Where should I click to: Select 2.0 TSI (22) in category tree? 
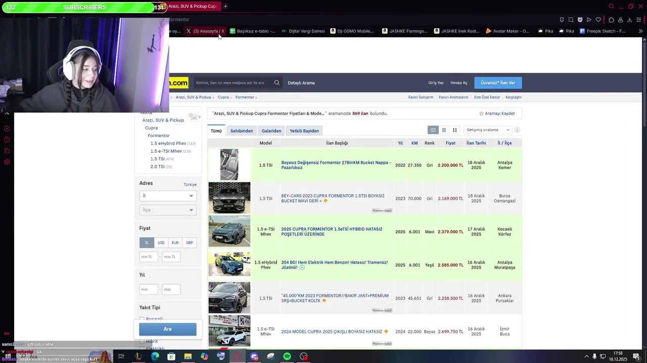161,166
